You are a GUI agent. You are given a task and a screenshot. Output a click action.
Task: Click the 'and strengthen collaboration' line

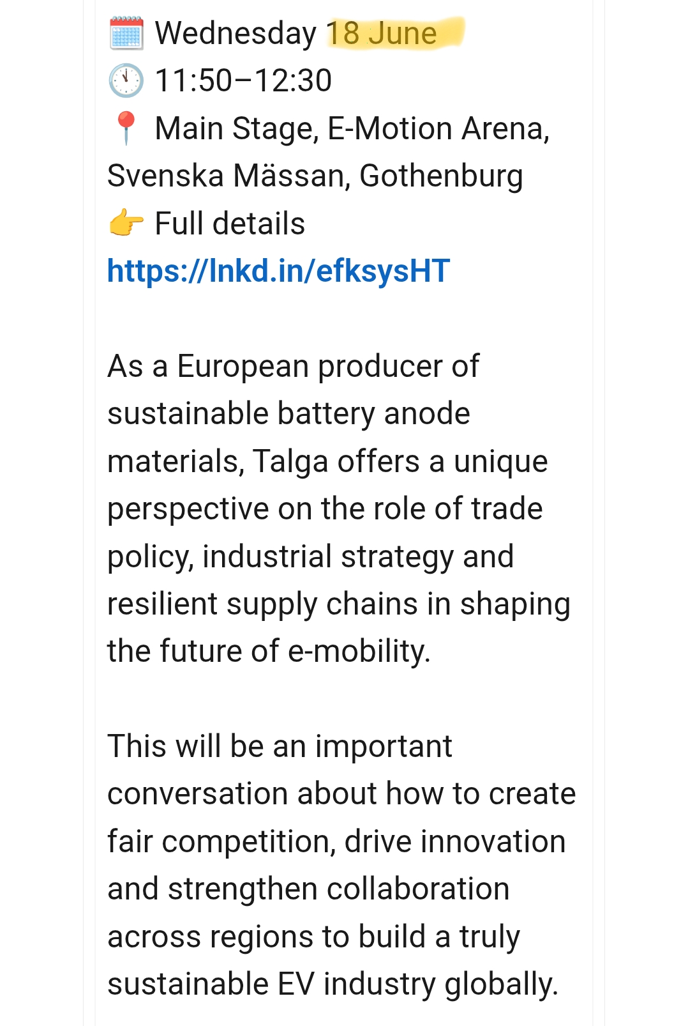pyautogui.click(x=308, y=889)
